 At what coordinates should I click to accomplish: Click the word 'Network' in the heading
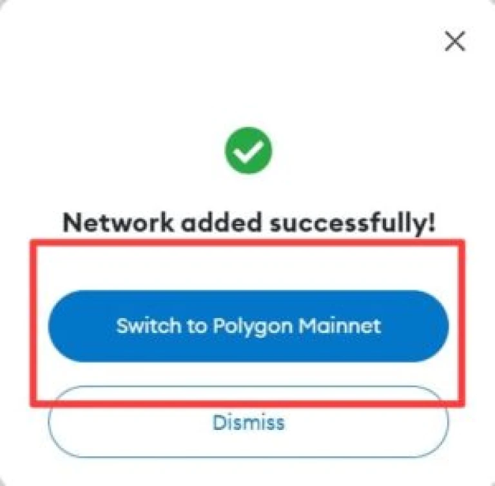(118, 222)
